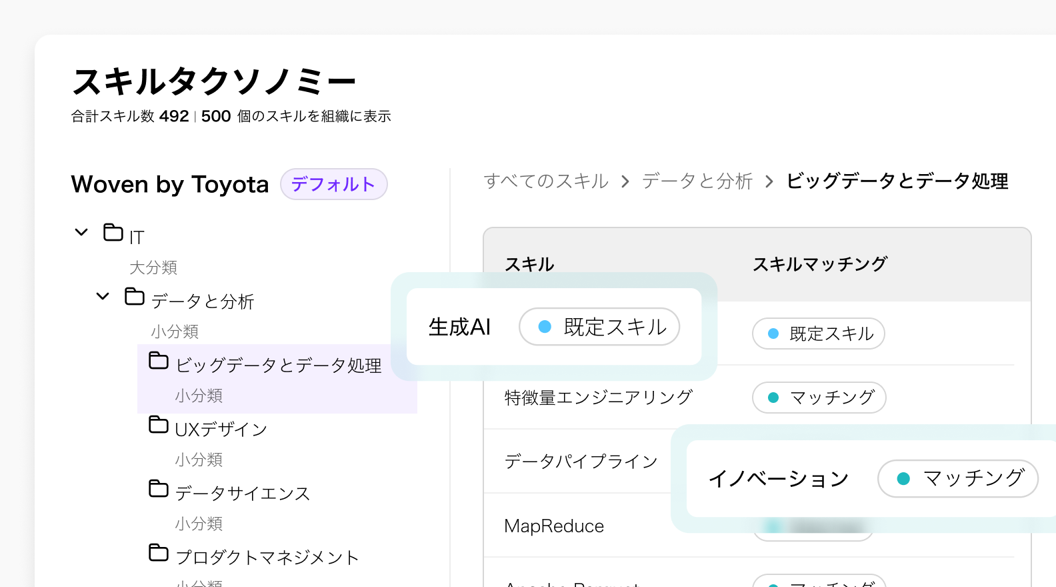
Task: Select the IT tree label
Action: point(137,237)
